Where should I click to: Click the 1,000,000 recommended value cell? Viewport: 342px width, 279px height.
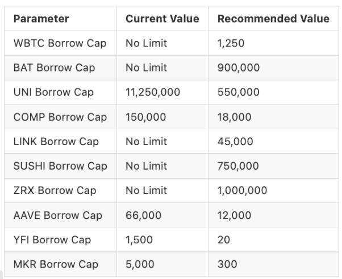[242, 191]
